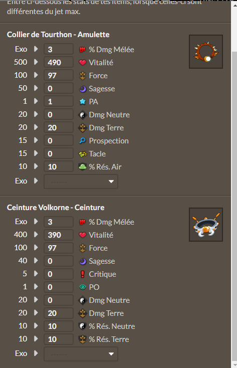Click the cloud % Rés. Air icon
This screenshot has height=368, width=237.
tap(82, 166)
